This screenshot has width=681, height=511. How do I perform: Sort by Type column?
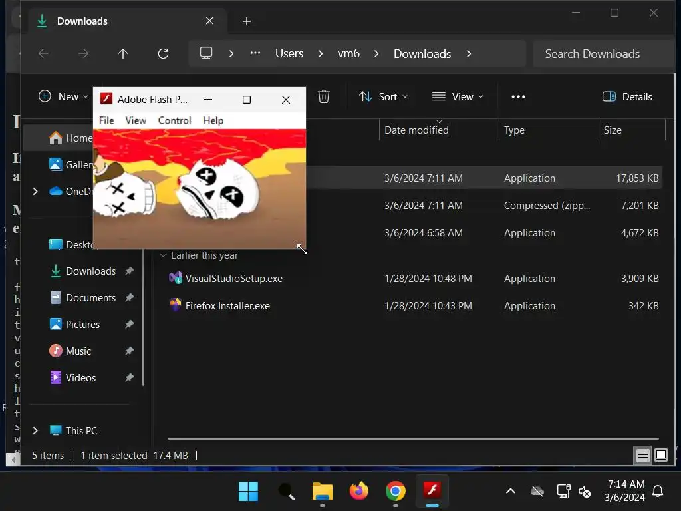(x=549, y=130)
